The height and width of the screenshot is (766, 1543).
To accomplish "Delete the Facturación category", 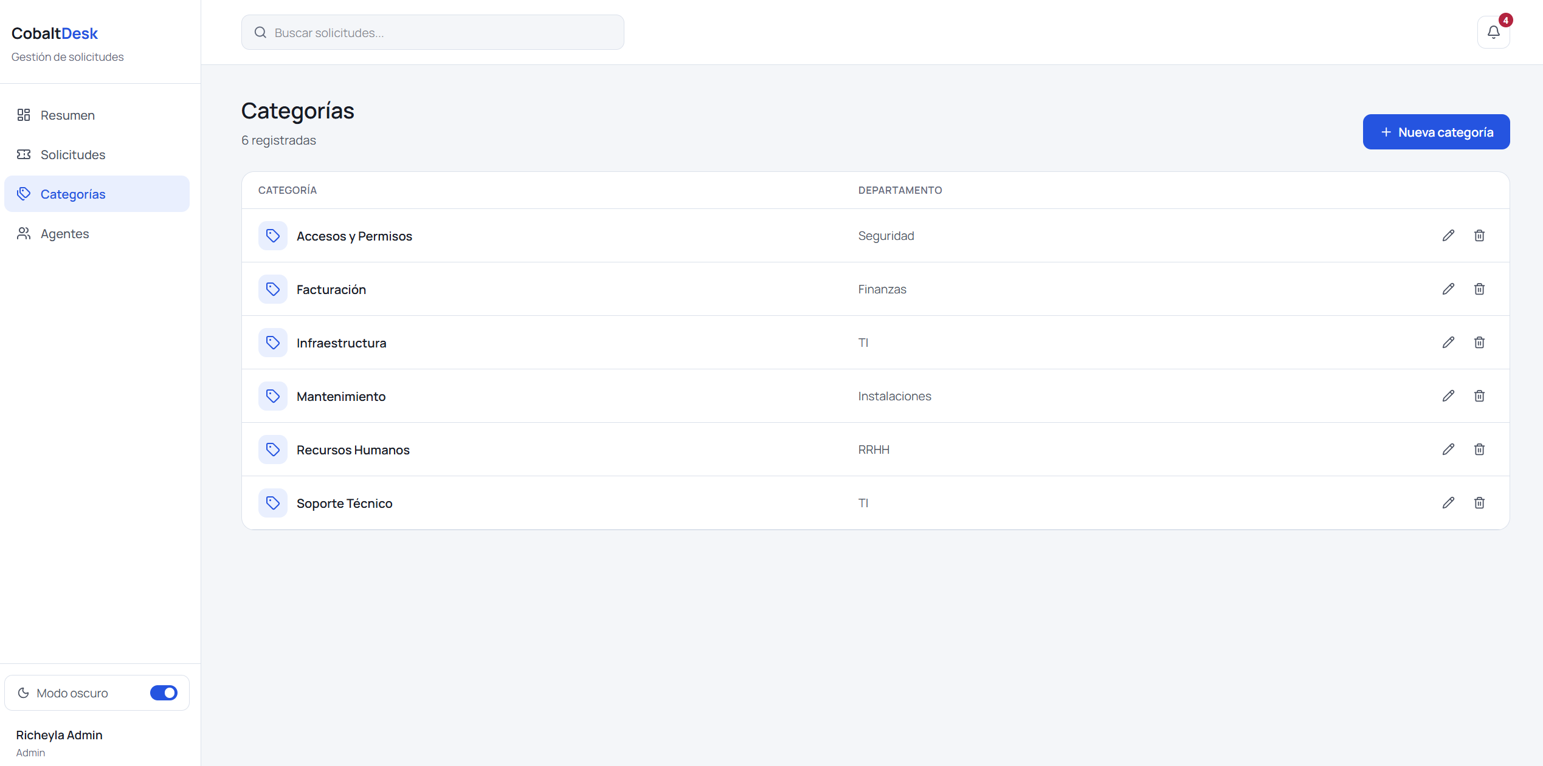I will tap(1479, 289).
